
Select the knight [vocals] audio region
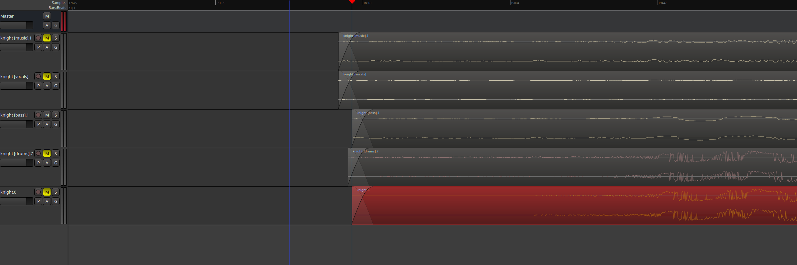pyautogui.click(x=568, y=90)
